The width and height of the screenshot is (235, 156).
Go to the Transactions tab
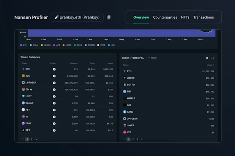pos(204,17)
